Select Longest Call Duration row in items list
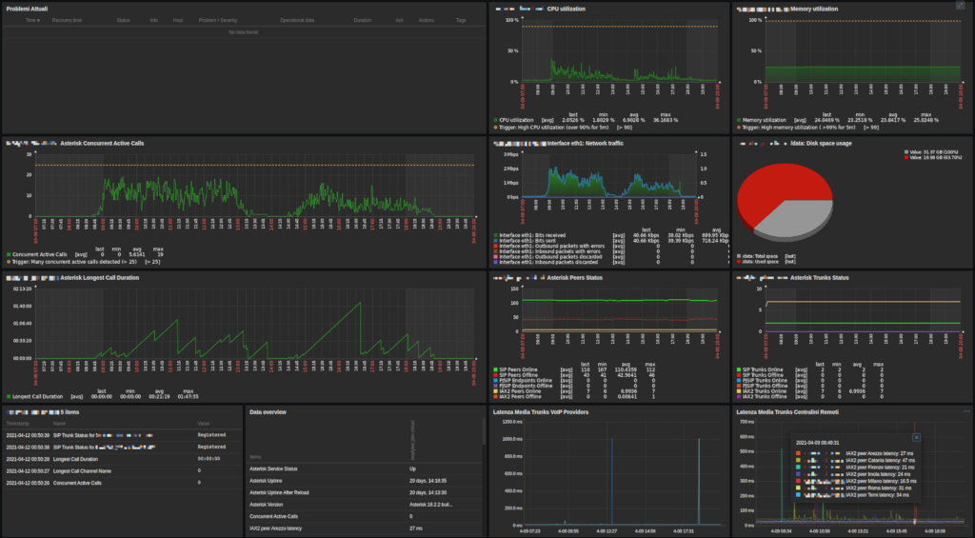The image size is (975, 538). point(123,459)
